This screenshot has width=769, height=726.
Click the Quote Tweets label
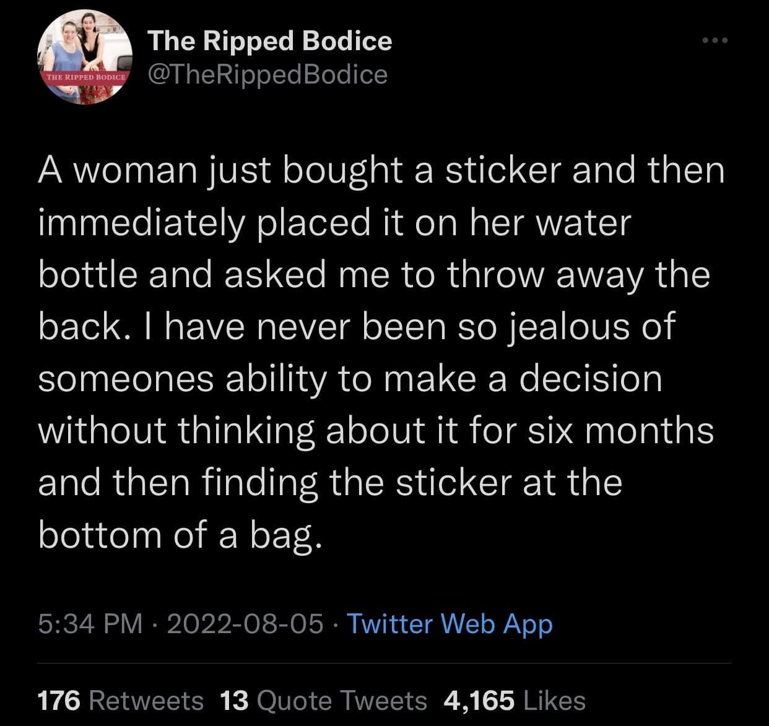click(x=341, y=701)
